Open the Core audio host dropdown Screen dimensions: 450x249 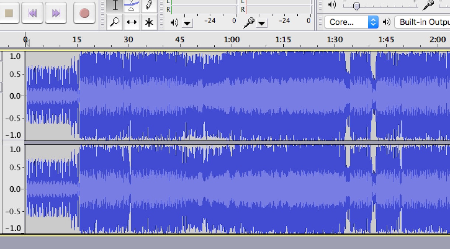352,22
